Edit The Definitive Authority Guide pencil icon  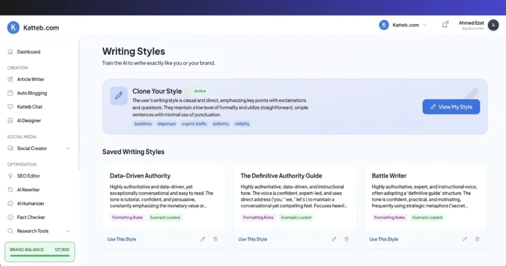334,239
